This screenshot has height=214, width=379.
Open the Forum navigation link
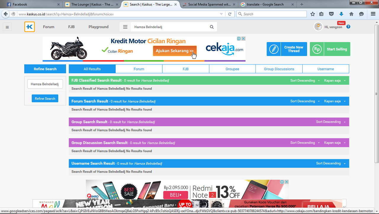point(49,27)
